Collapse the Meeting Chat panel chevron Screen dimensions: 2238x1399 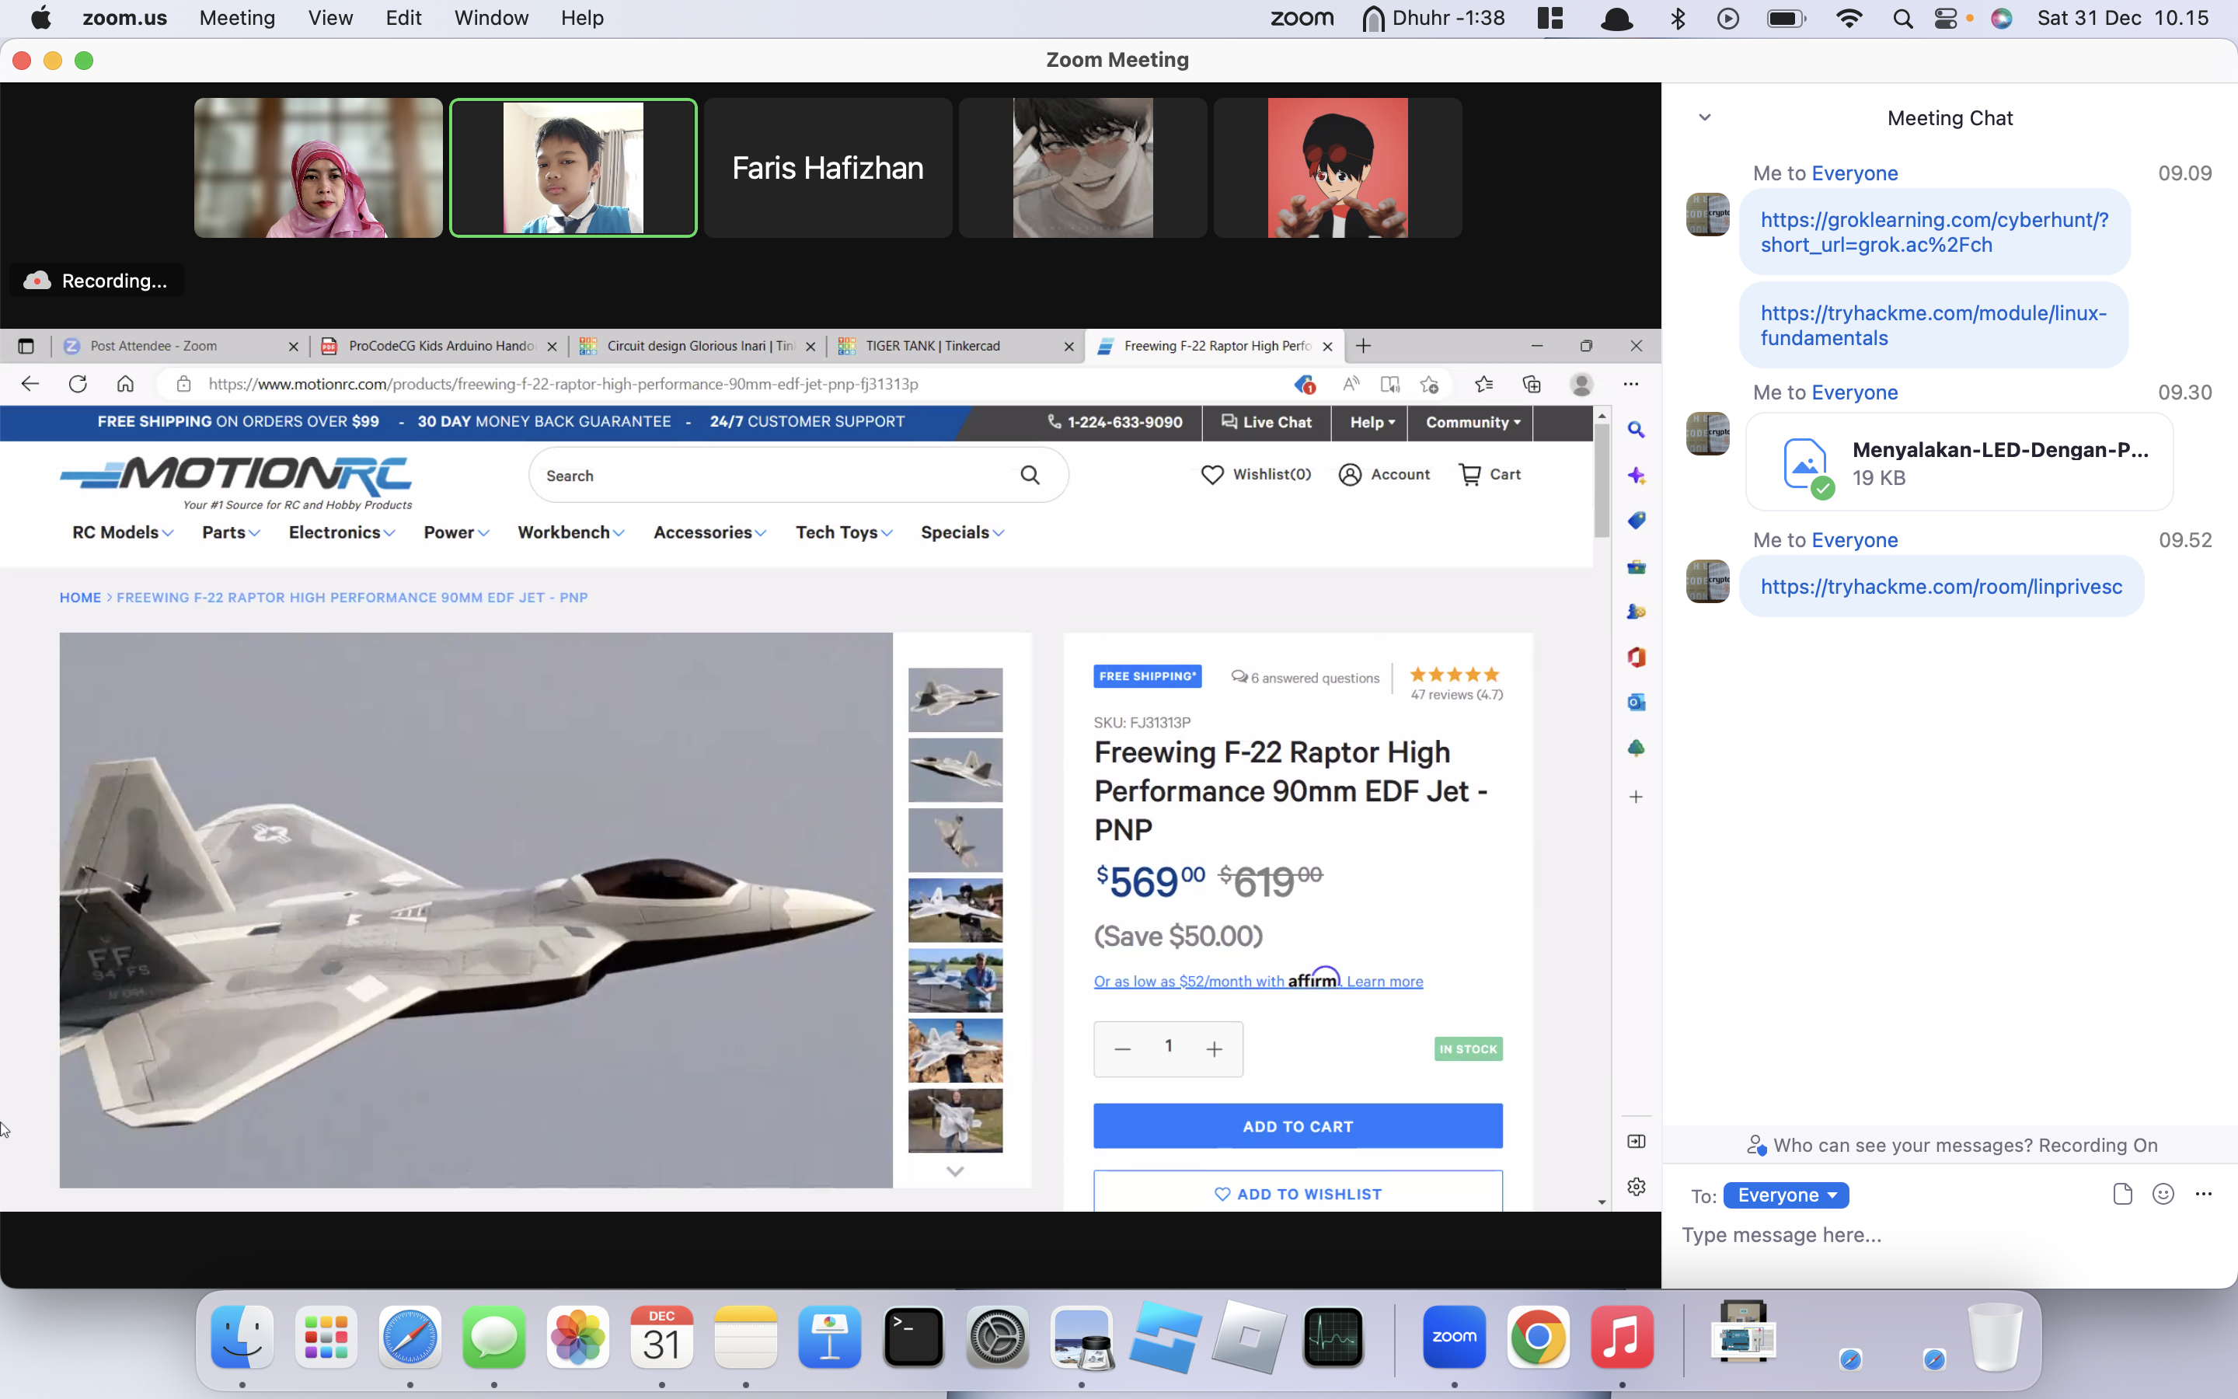[x=1704, y=117]
